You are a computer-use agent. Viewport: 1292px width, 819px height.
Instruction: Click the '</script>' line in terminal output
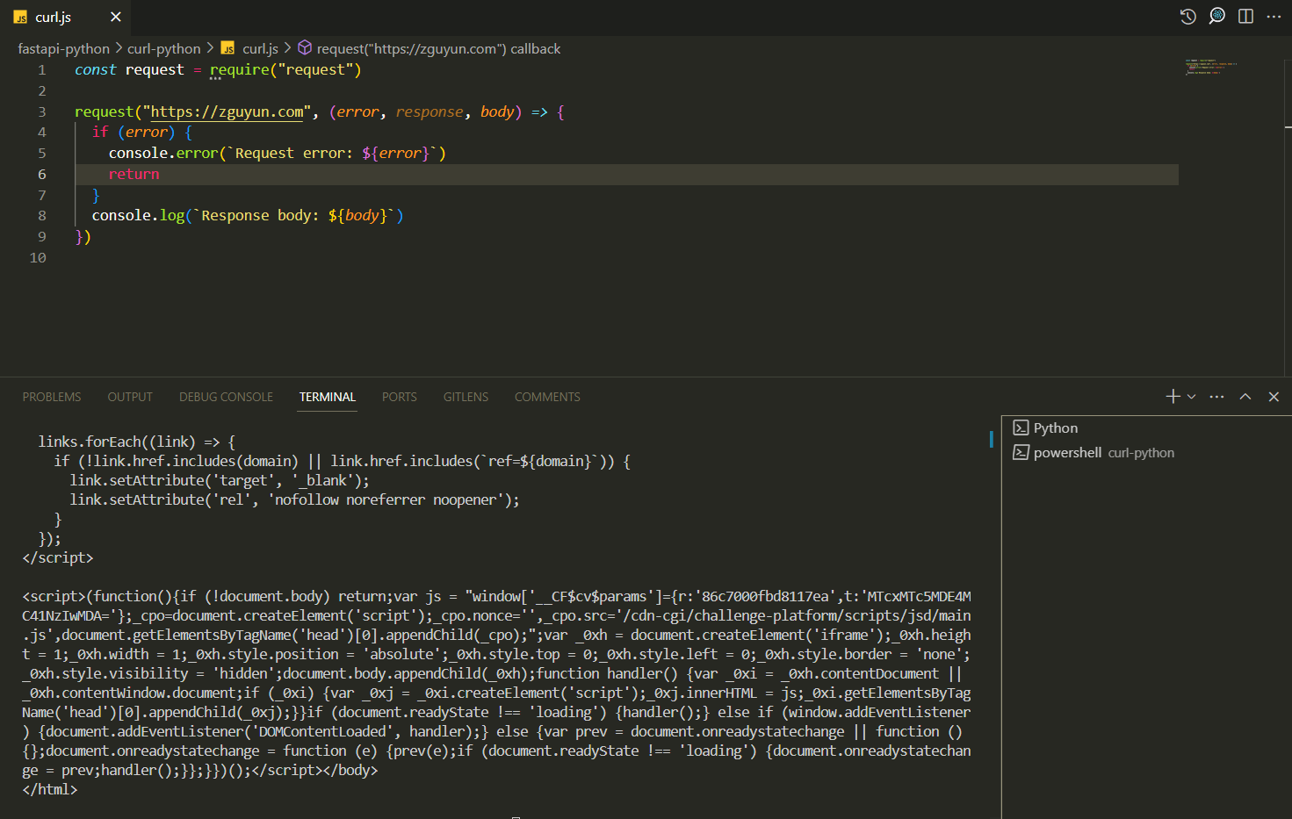point(58,558)
